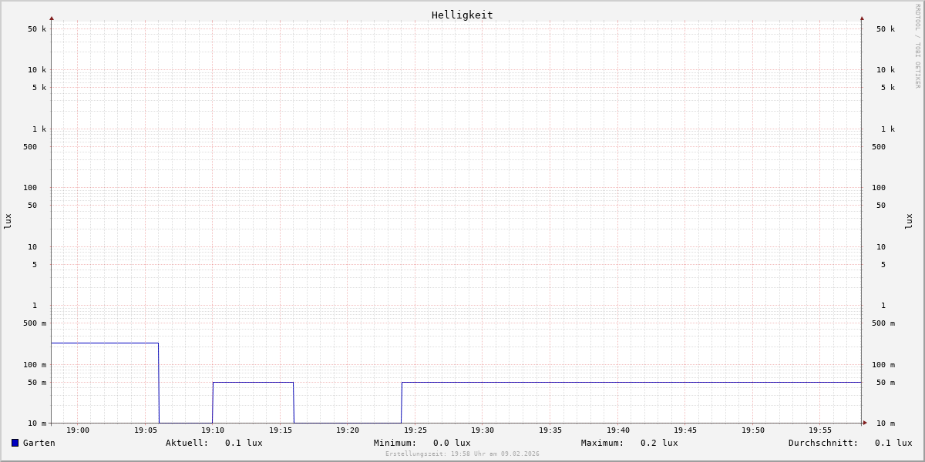Click the 19:45 time axis label
The width and height of the screenshot is (925, 462).
685,430
